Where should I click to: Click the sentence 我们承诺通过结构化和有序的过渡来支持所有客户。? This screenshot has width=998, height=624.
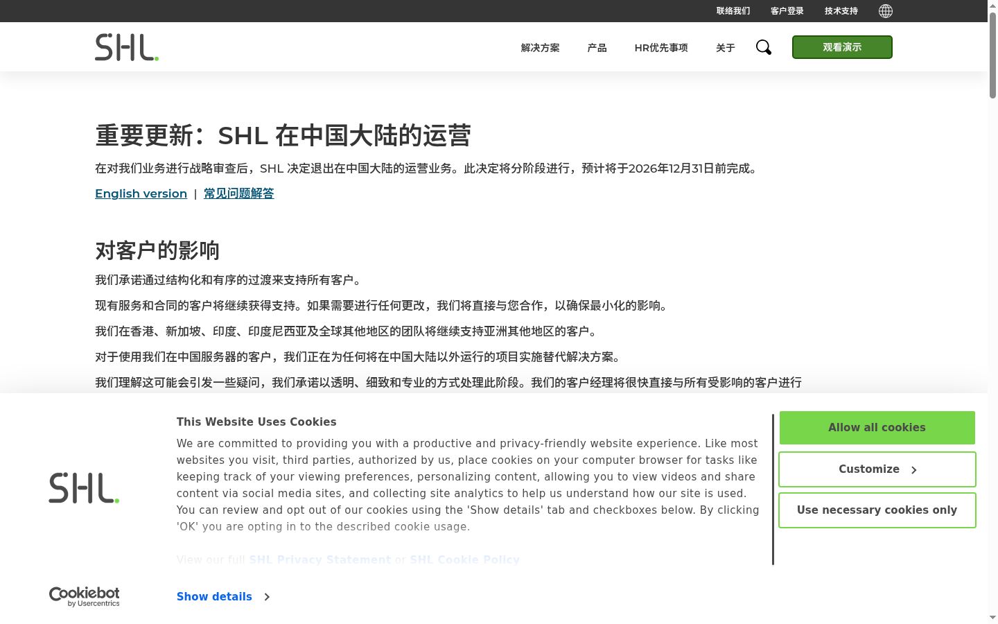click(229, 280)
